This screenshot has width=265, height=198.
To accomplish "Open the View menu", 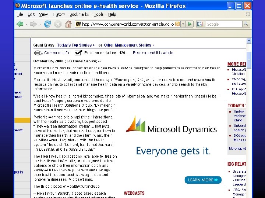I will (x=43, y=14).
